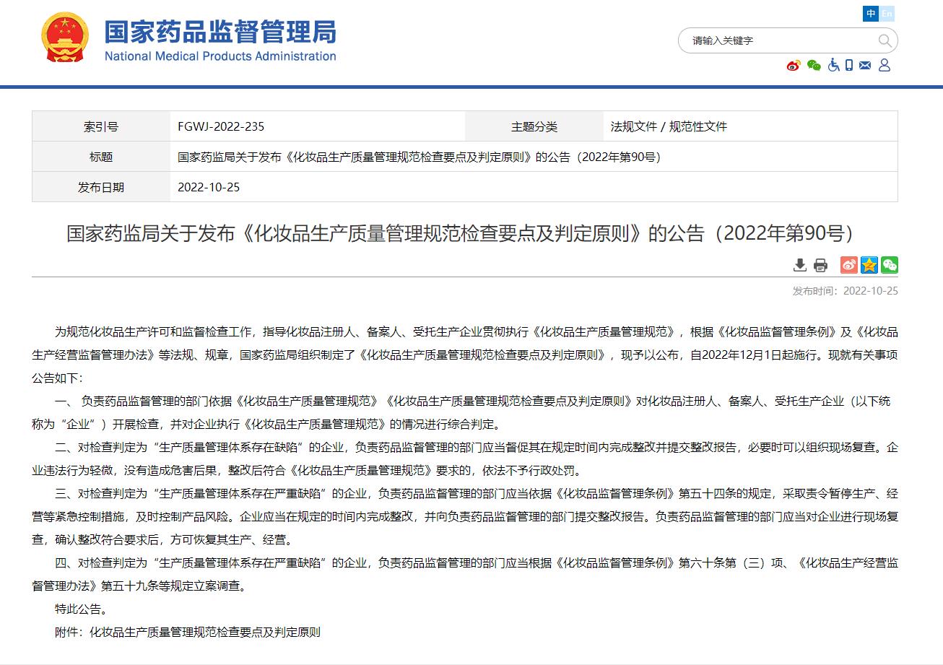Image resolution: width=943 pixels, height=665 pixels.
Task: Open the user account icon
Action: (x=885, y=65)
